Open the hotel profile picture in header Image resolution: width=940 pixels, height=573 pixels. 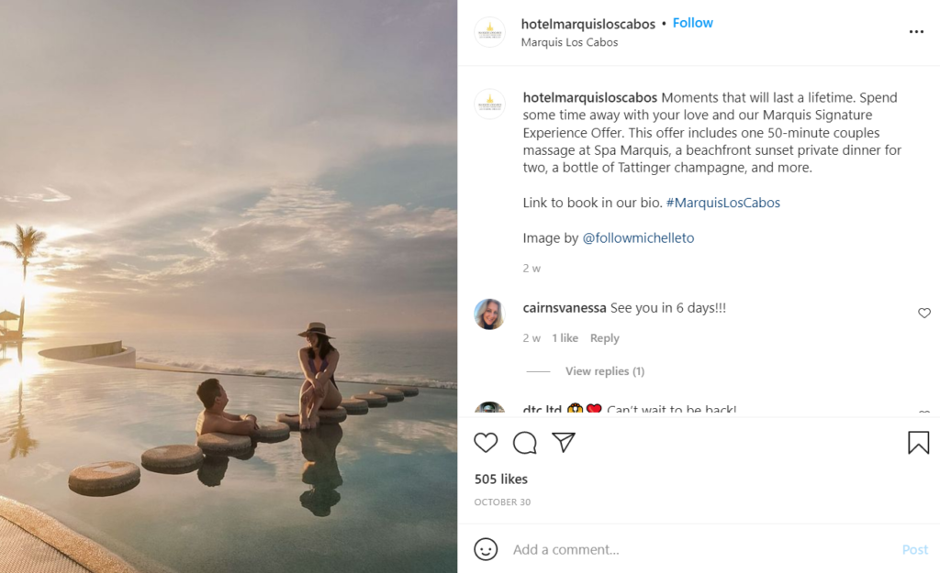pyautogui.click(x=489, y=32)
